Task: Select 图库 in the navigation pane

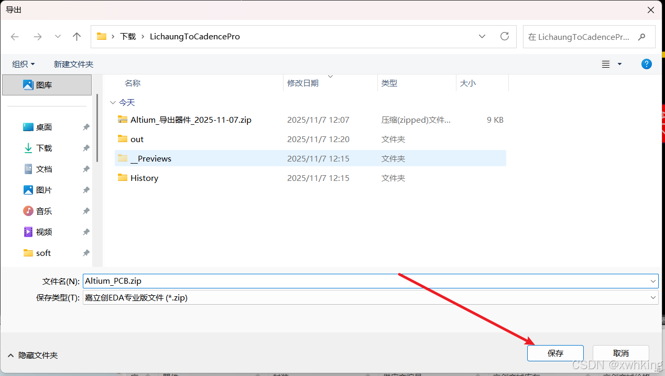Action: (x=47, y=85)
